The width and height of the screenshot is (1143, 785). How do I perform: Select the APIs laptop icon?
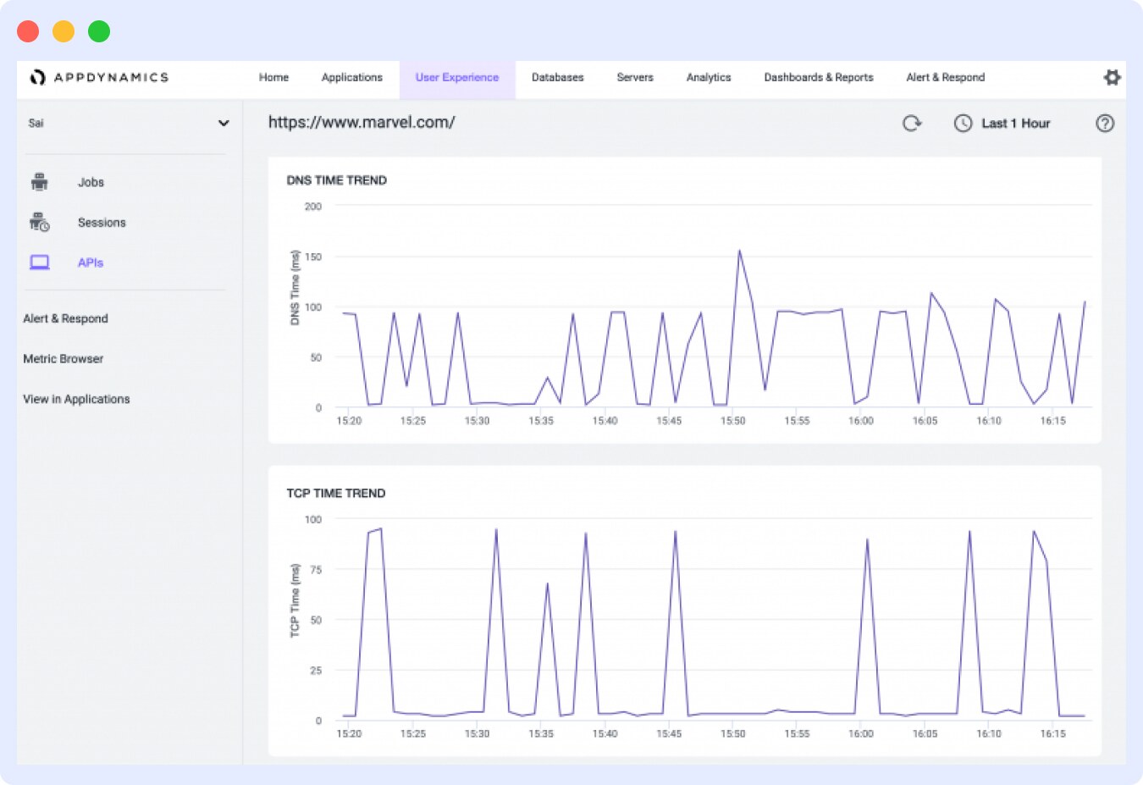(x=40, y=263)
